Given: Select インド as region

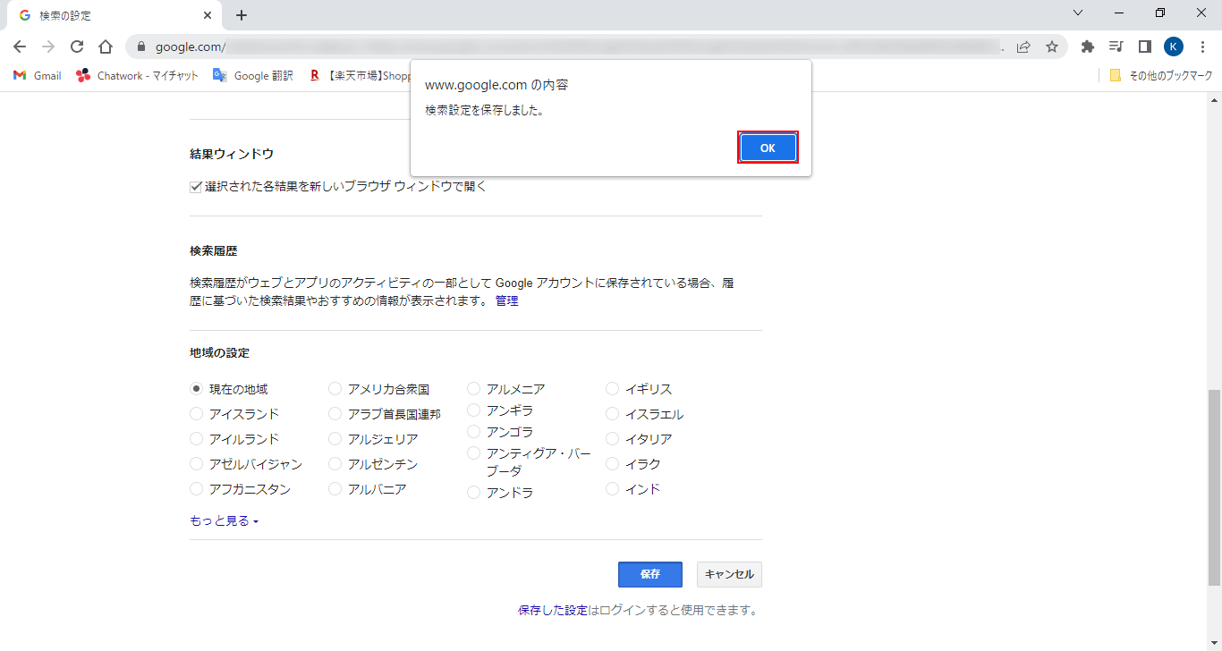Looking at the screenshot, I should [x=612, y=489].
